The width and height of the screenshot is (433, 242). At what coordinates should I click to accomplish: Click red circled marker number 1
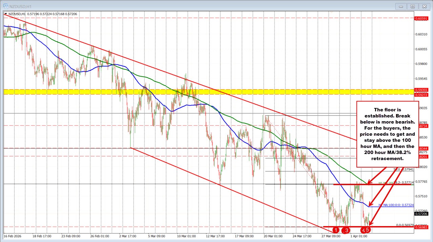click(335, 230)
